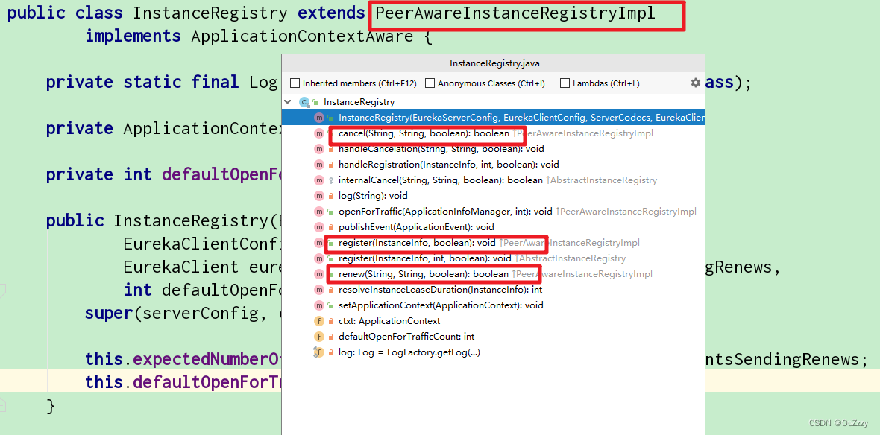
Task: Click field icon of ctxt row
Action: (318, 321)
